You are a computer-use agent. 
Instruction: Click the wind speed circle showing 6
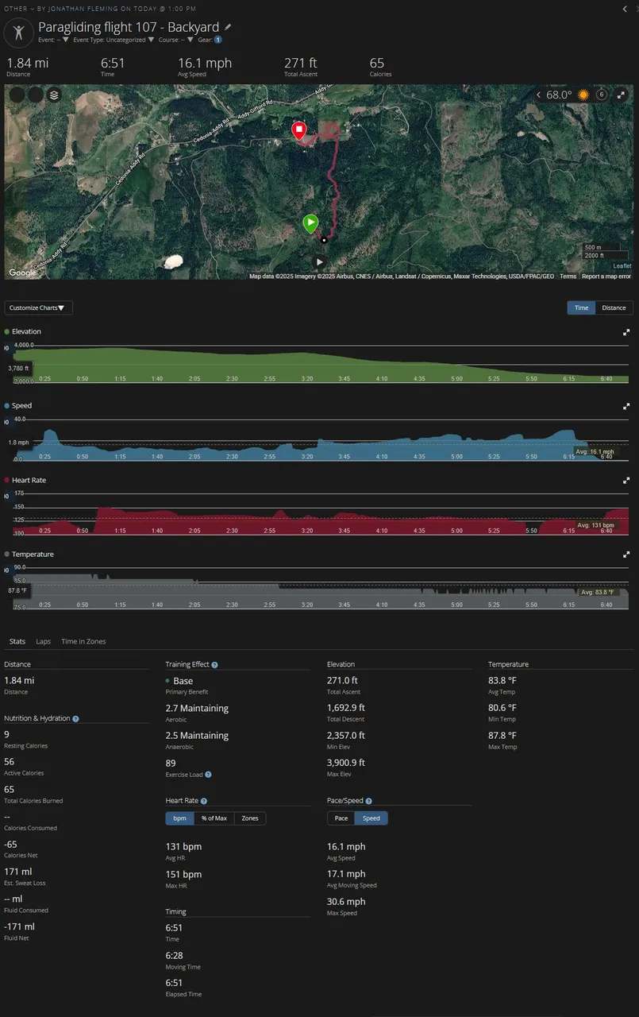[x=601, y=95]
